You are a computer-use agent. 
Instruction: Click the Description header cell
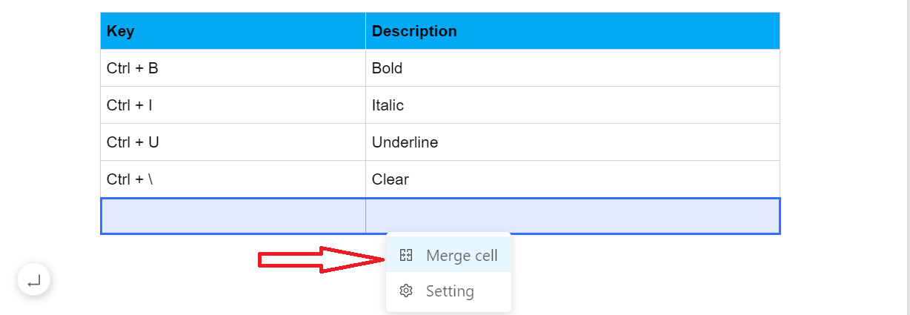573,31
